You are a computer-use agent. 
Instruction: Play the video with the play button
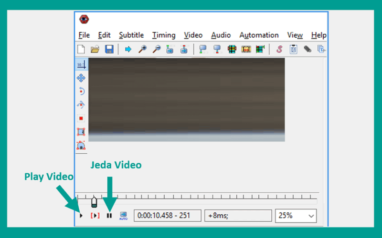click(81, 216)
